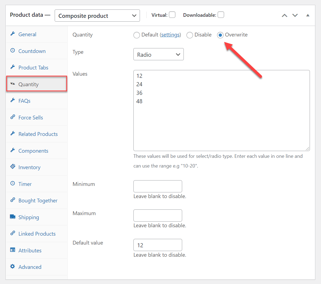Select the clock icon next to Countdown

pos(12,51)
